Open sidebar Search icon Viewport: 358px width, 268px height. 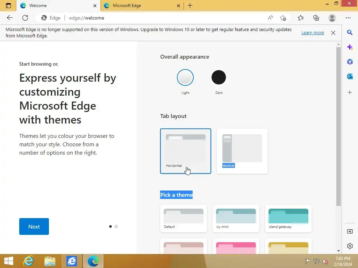click(x=350, y=32)
